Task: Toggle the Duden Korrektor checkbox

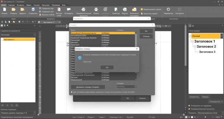Action: [72, 92]
